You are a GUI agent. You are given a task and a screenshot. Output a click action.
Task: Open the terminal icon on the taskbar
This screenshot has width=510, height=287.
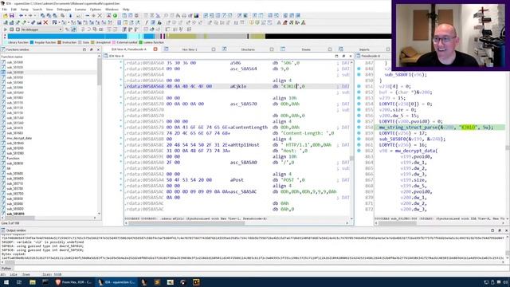pyautogui.click(x=45, y=282)
